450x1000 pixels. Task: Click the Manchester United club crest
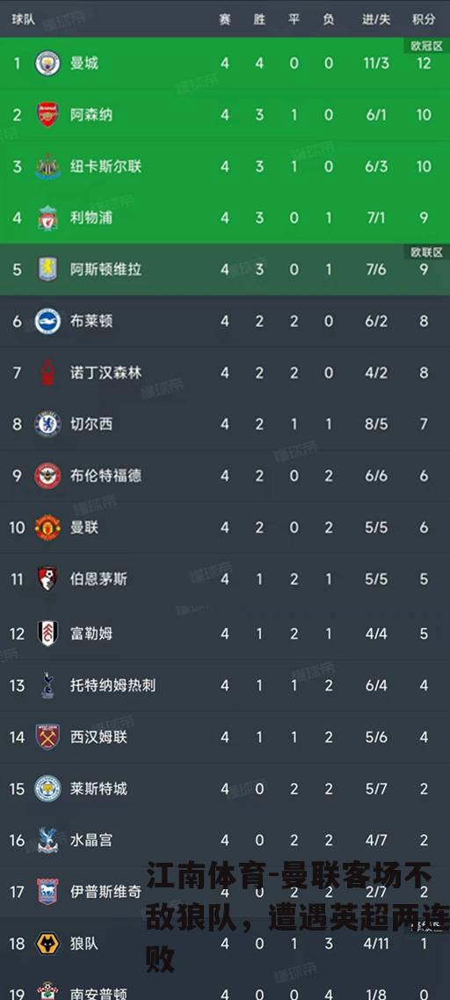click(x=47, y=528)
